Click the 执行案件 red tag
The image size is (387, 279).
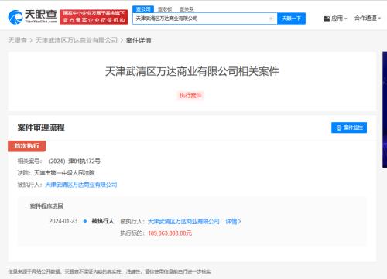190,96
